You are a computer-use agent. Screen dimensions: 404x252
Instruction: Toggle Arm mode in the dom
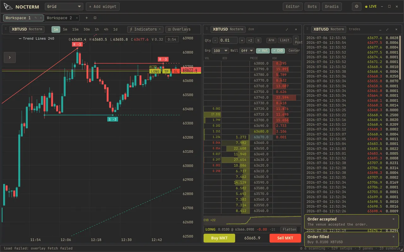271,40
